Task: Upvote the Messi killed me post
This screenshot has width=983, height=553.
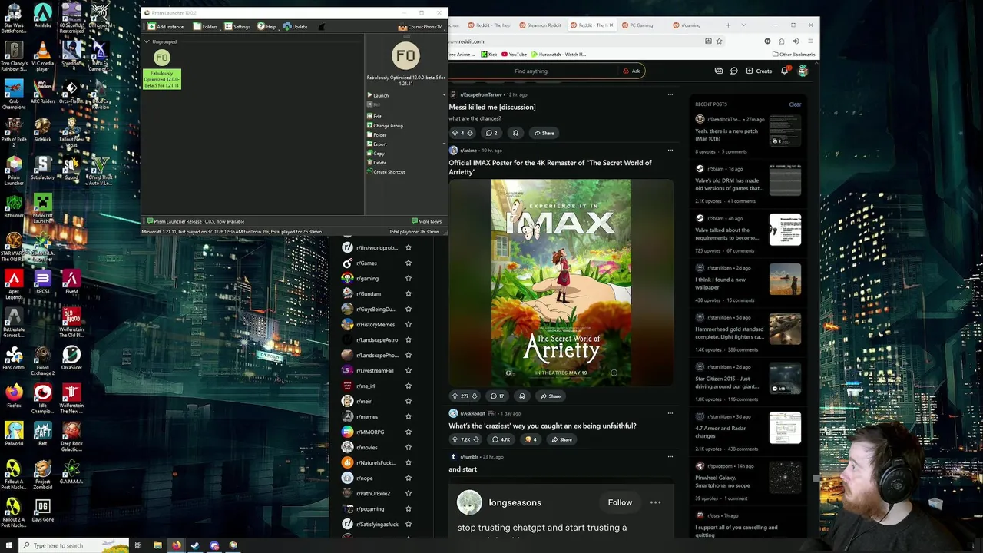Action: (x=455, y=133)
